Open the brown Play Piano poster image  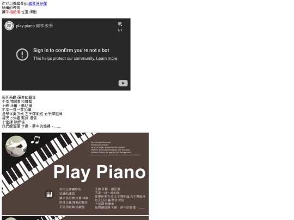pyautogui.click(x=75, y=174)
